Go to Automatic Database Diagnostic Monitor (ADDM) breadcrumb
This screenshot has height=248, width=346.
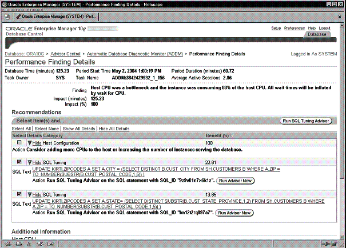tap(135, 54)
